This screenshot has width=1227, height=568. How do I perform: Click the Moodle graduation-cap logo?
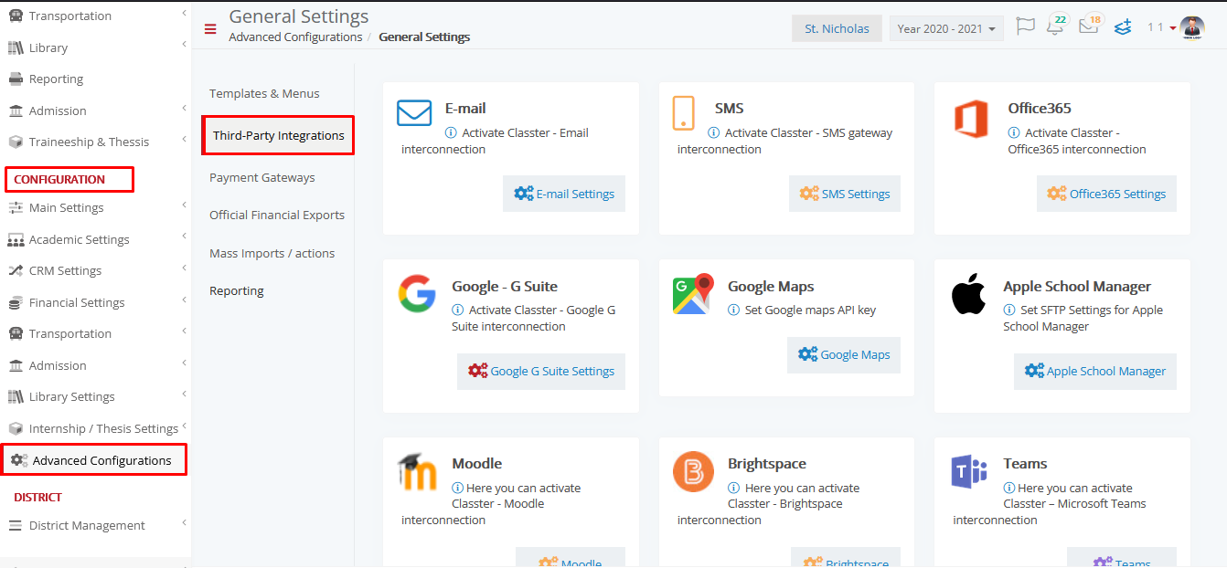tap(417, 471)
